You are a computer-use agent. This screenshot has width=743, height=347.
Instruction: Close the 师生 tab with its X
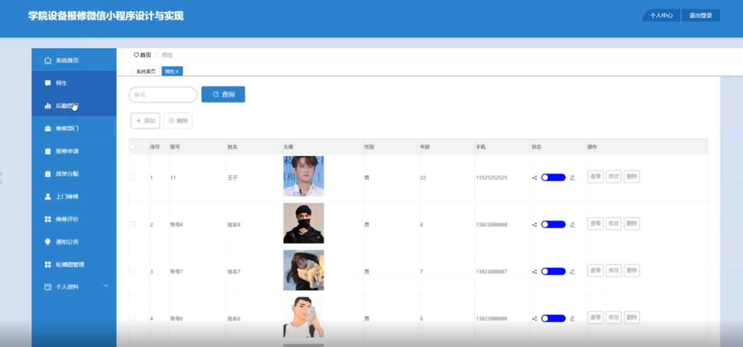coord(177,71)
